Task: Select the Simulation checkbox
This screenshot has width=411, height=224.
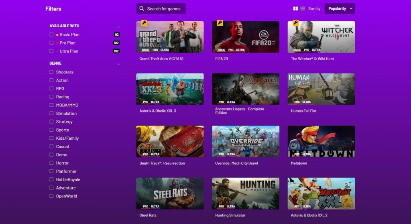Action: pyautogui.click(x=51, y=113)
